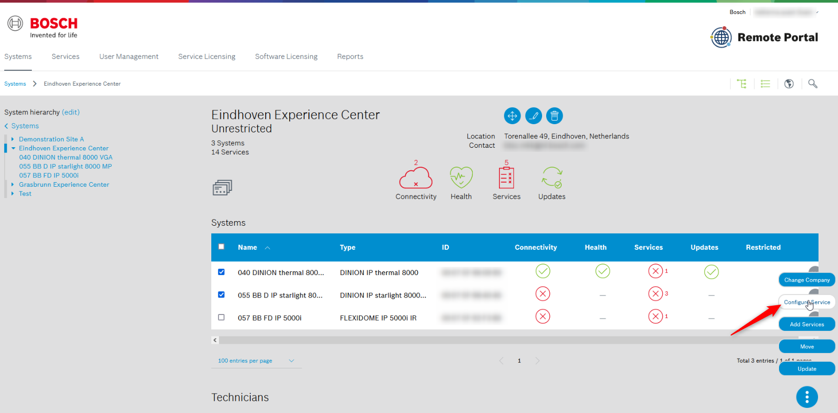Open the search magnifier icon
This screenshot has height=413, width=838.
[813, 84]
